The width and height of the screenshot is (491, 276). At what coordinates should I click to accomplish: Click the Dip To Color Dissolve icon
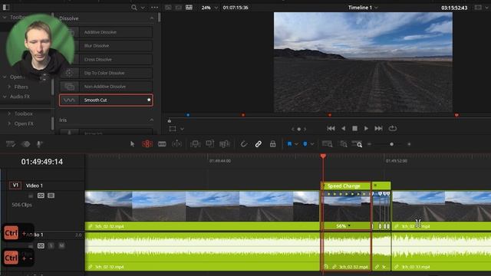(69, 73)
